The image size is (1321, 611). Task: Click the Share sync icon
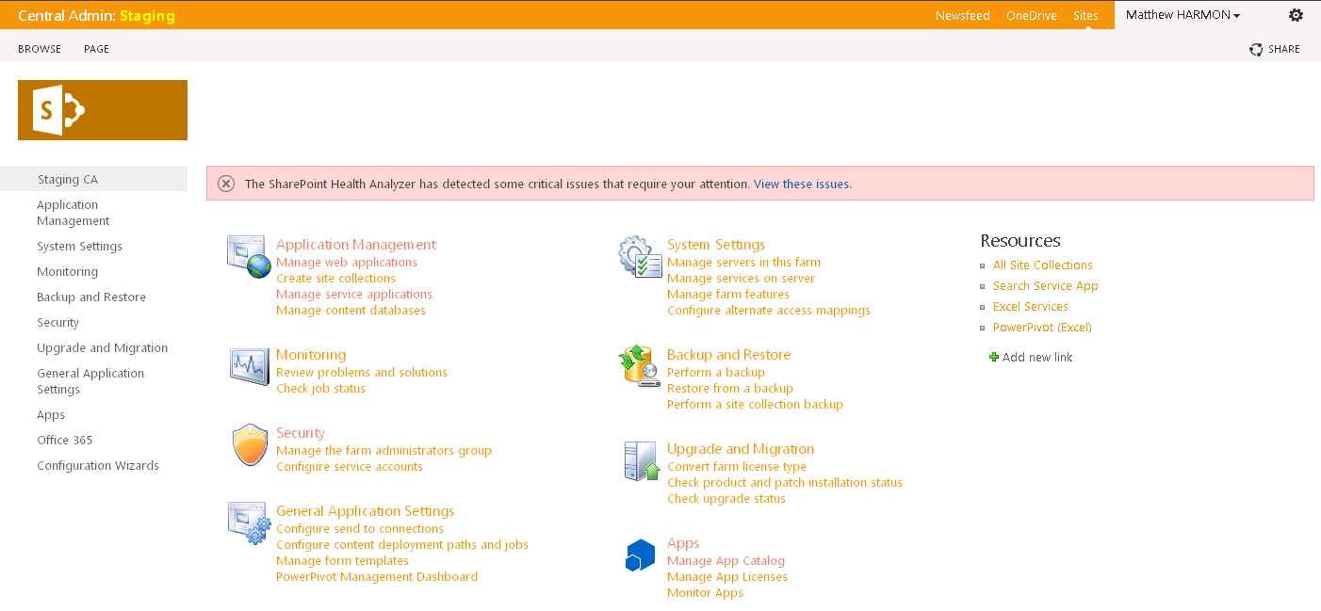(x=1256, y=49)
